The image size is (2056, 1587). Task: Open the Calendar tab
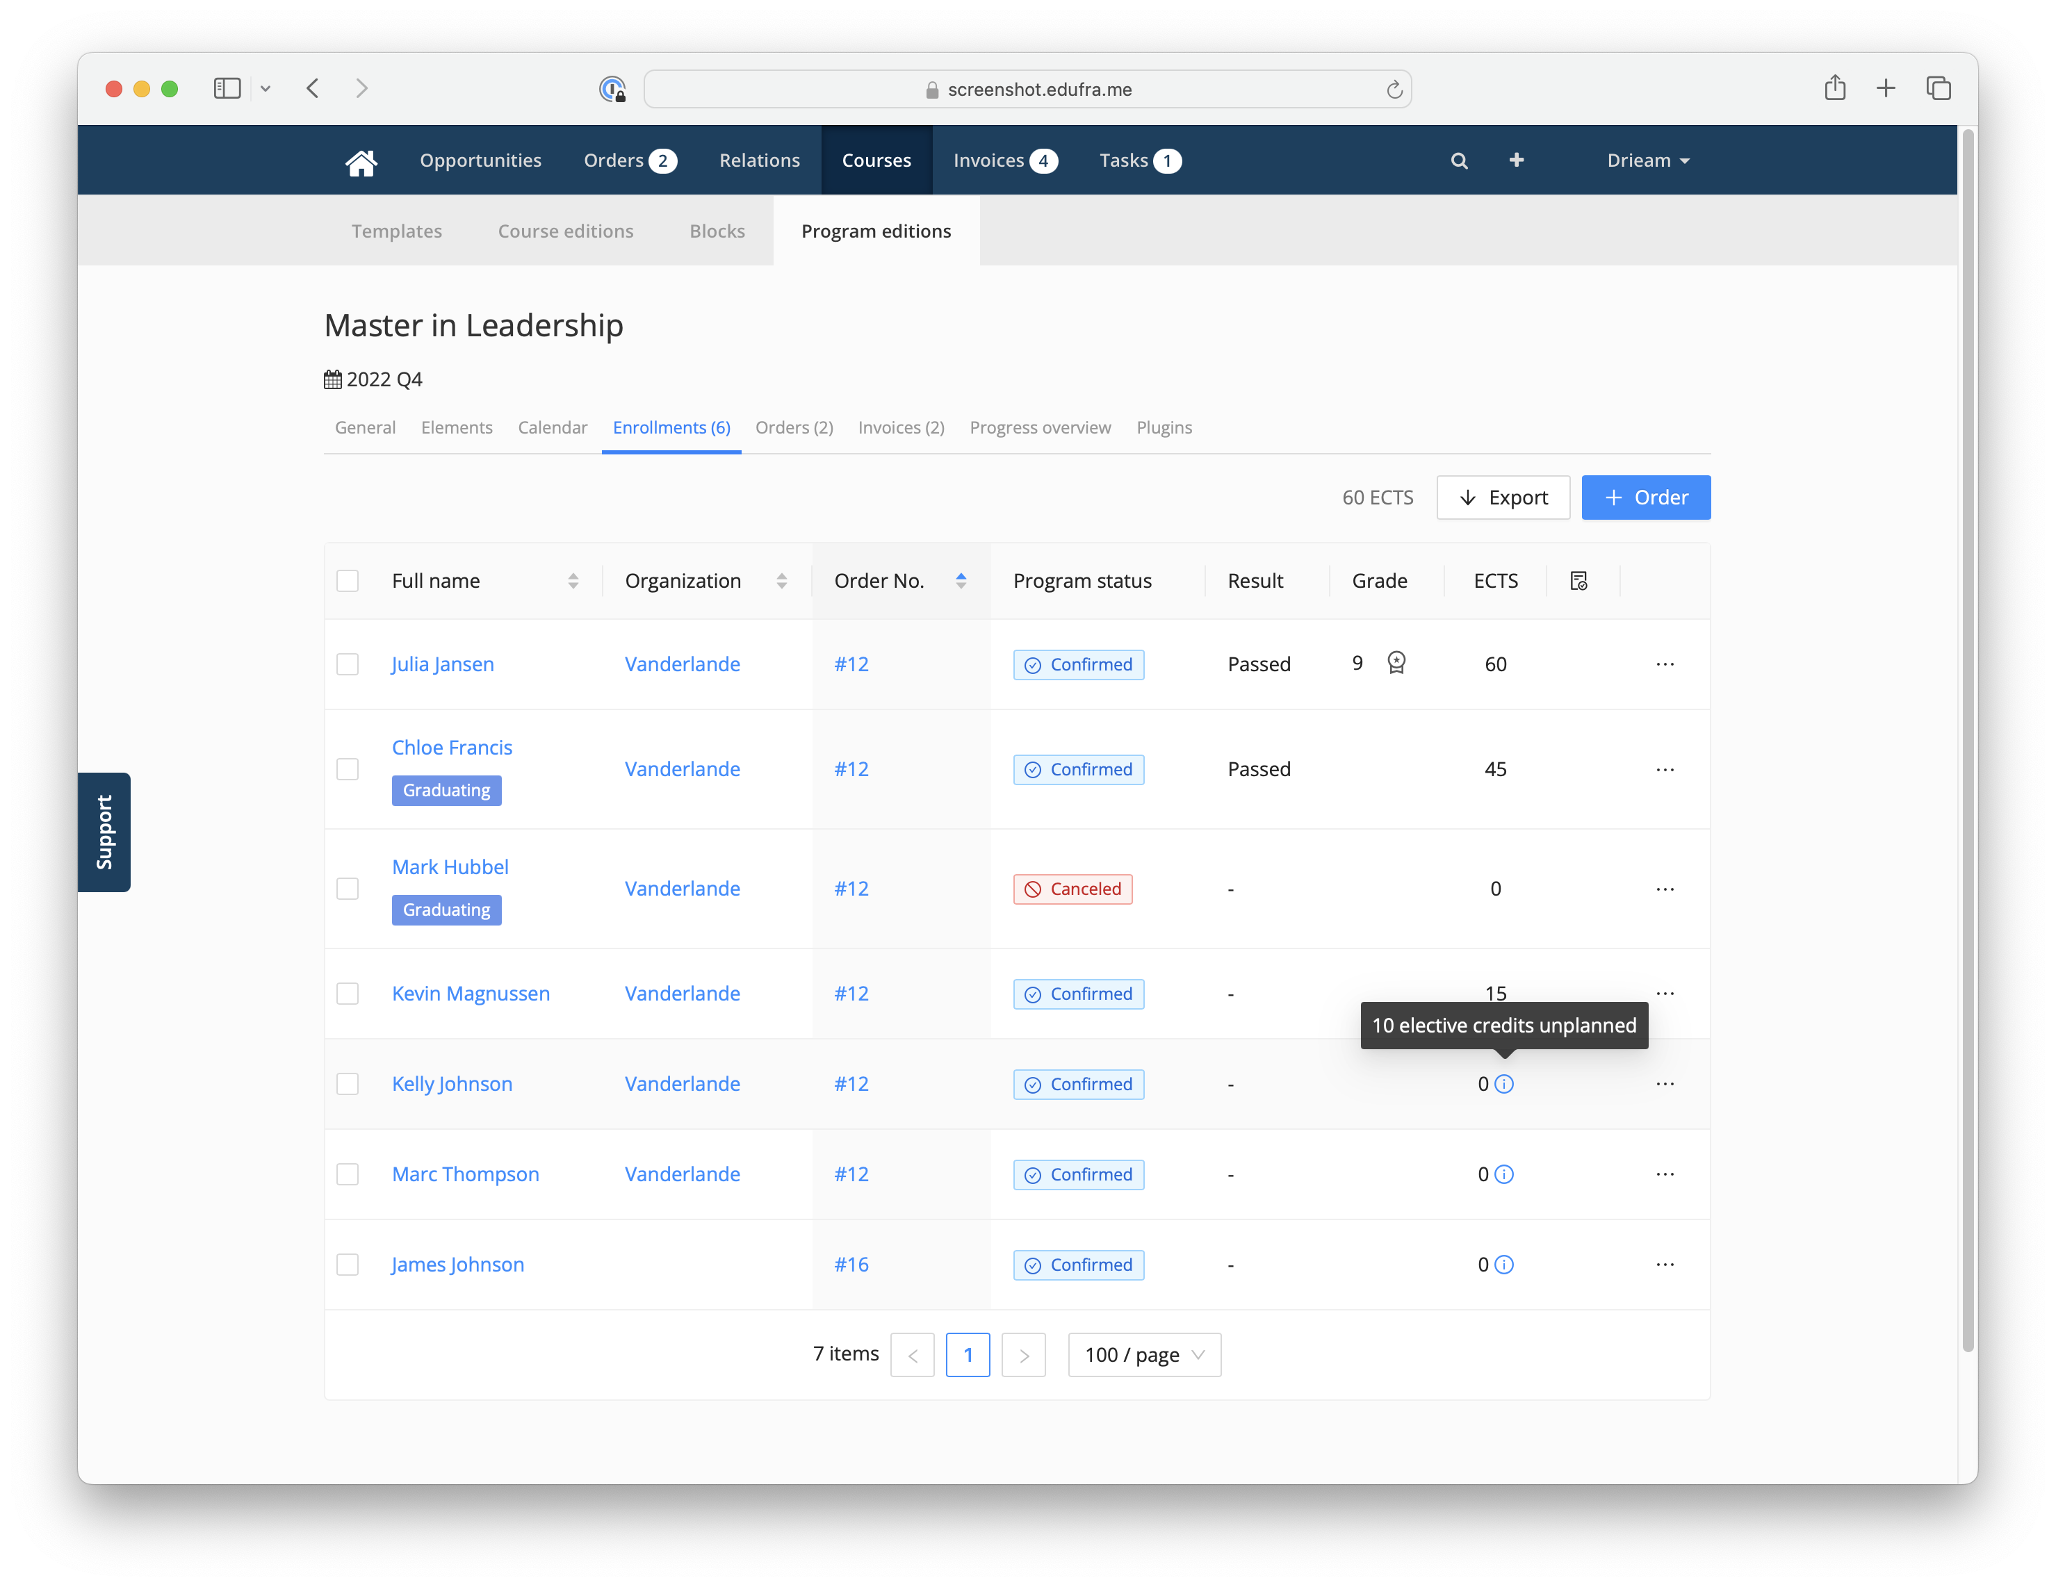(x=552, y=428)
